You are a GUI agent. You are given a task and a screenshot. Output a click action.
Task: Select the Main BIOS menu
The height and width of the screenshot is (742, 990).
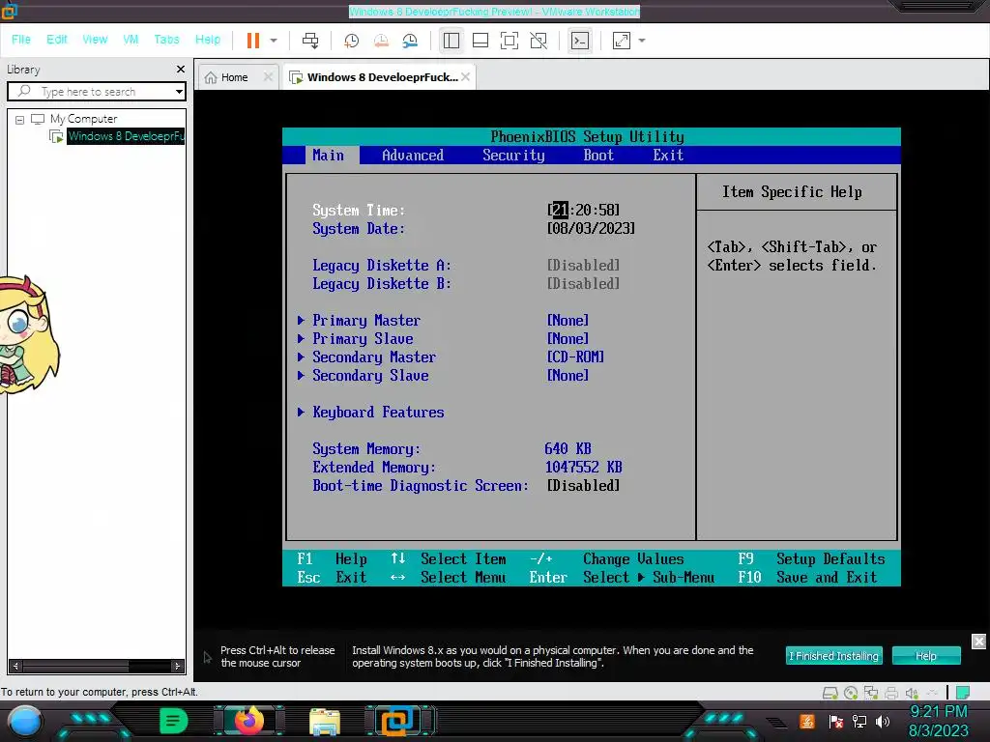(329, 156)
